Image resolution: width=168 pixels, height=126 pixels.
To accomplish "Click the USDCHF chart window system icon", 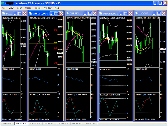I will [x=136, y=13].
